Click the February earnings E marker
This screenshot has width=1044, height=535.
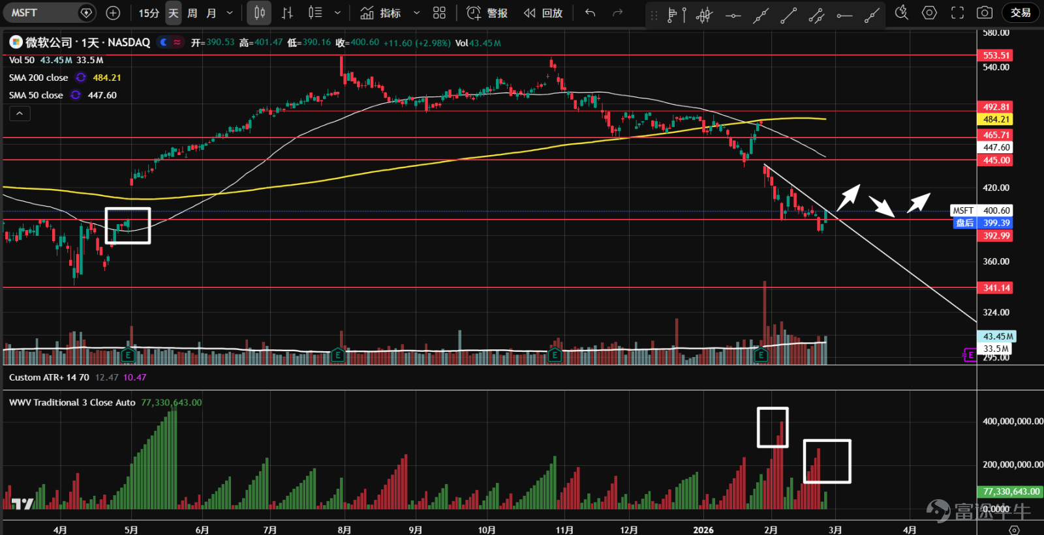tap(761, 355)
